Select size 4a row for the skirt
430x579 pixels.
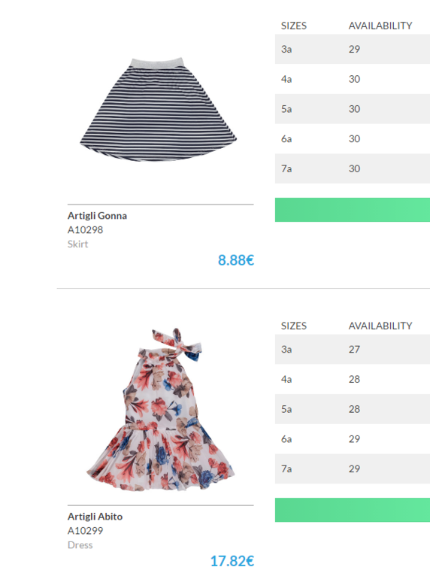click(353, 79)
